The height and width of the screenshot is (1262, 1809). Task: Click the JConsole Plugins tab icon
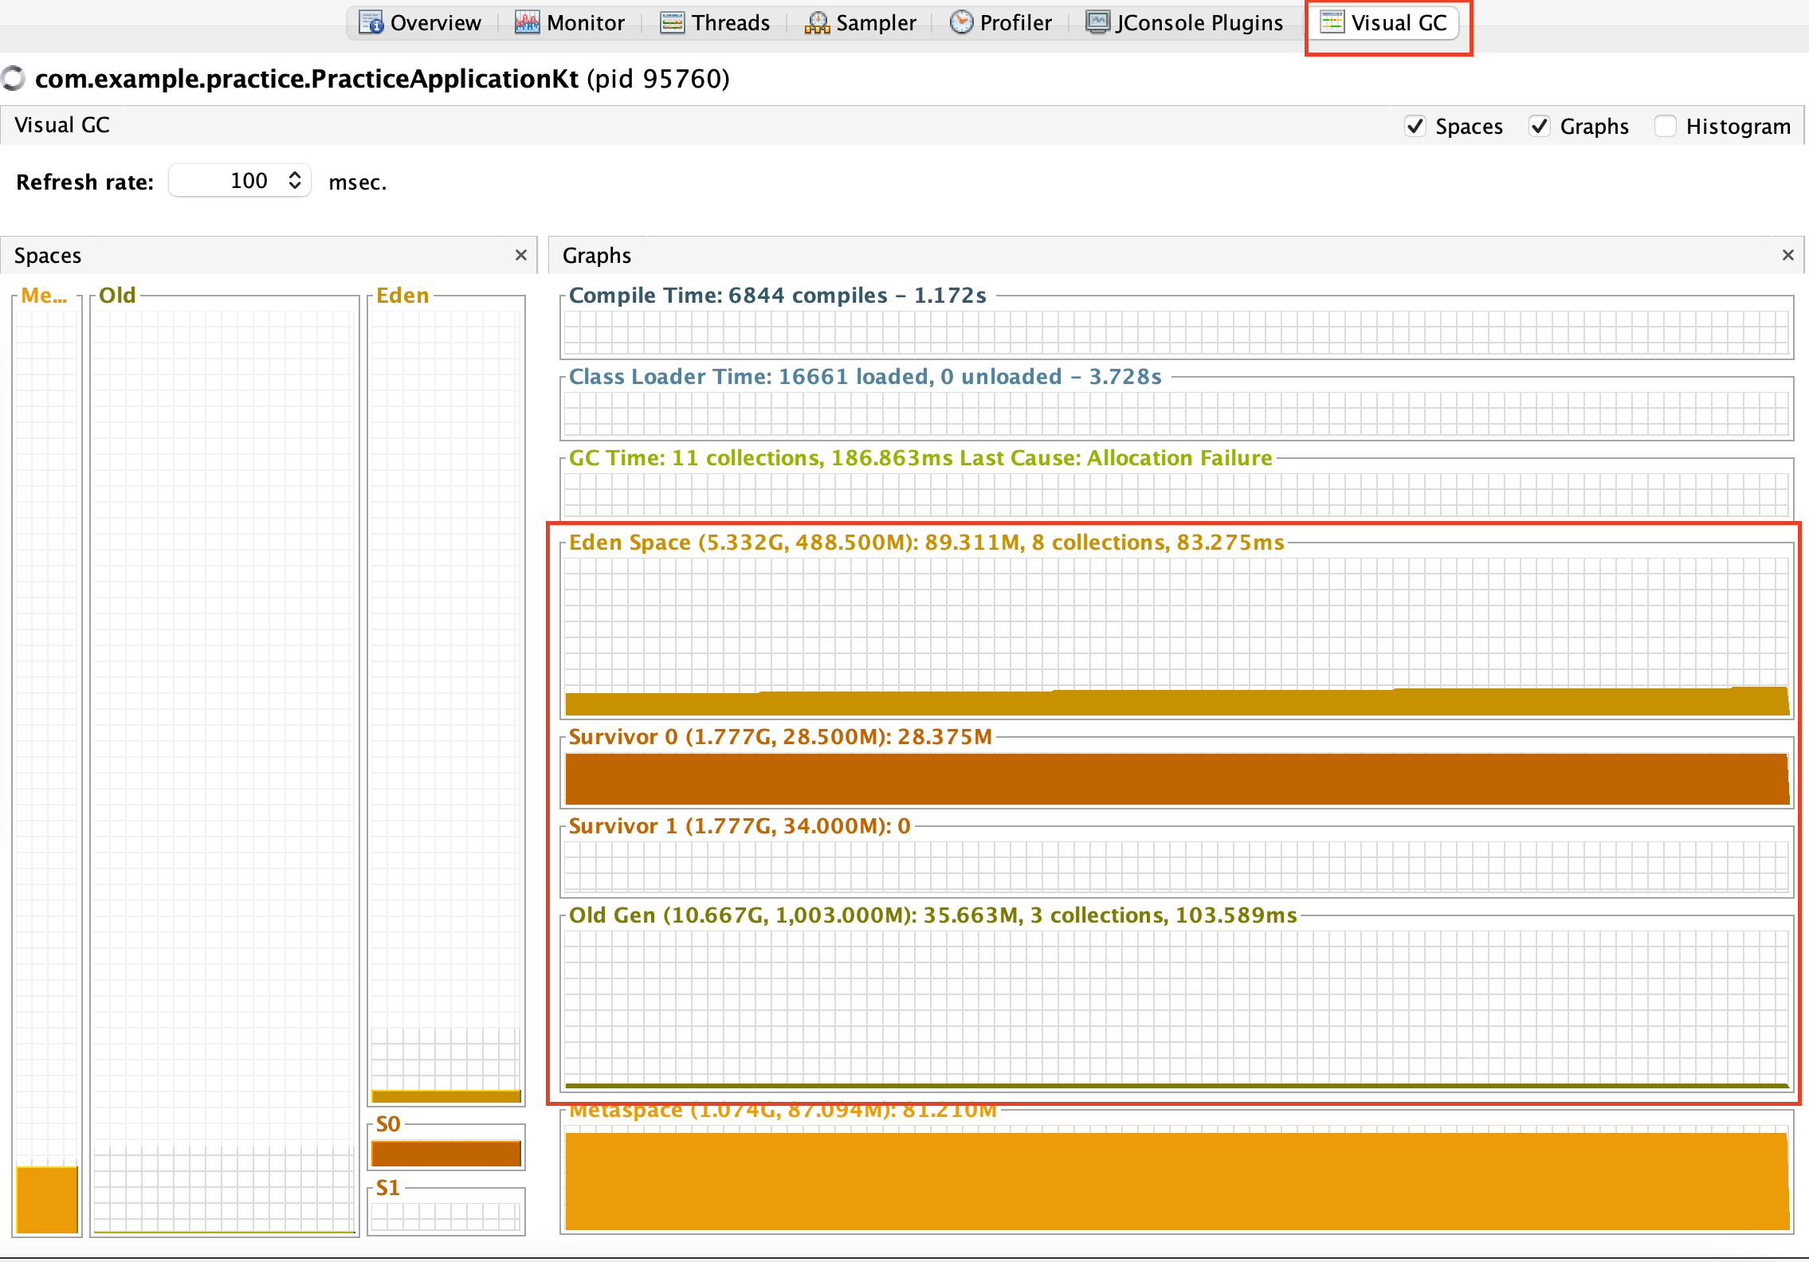point(1097,22)
